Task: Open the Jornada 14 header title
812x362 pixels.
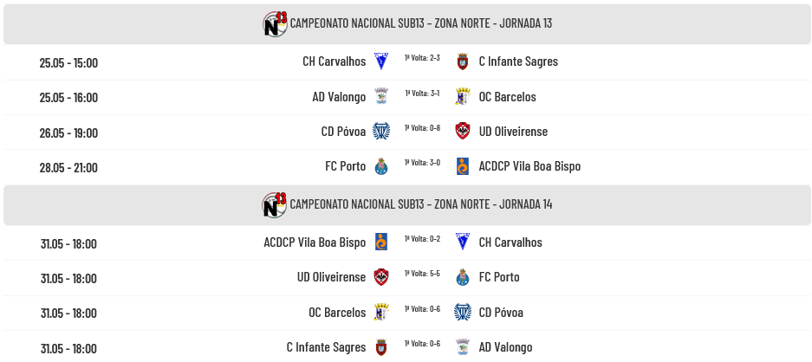Action: click(421, 204)
